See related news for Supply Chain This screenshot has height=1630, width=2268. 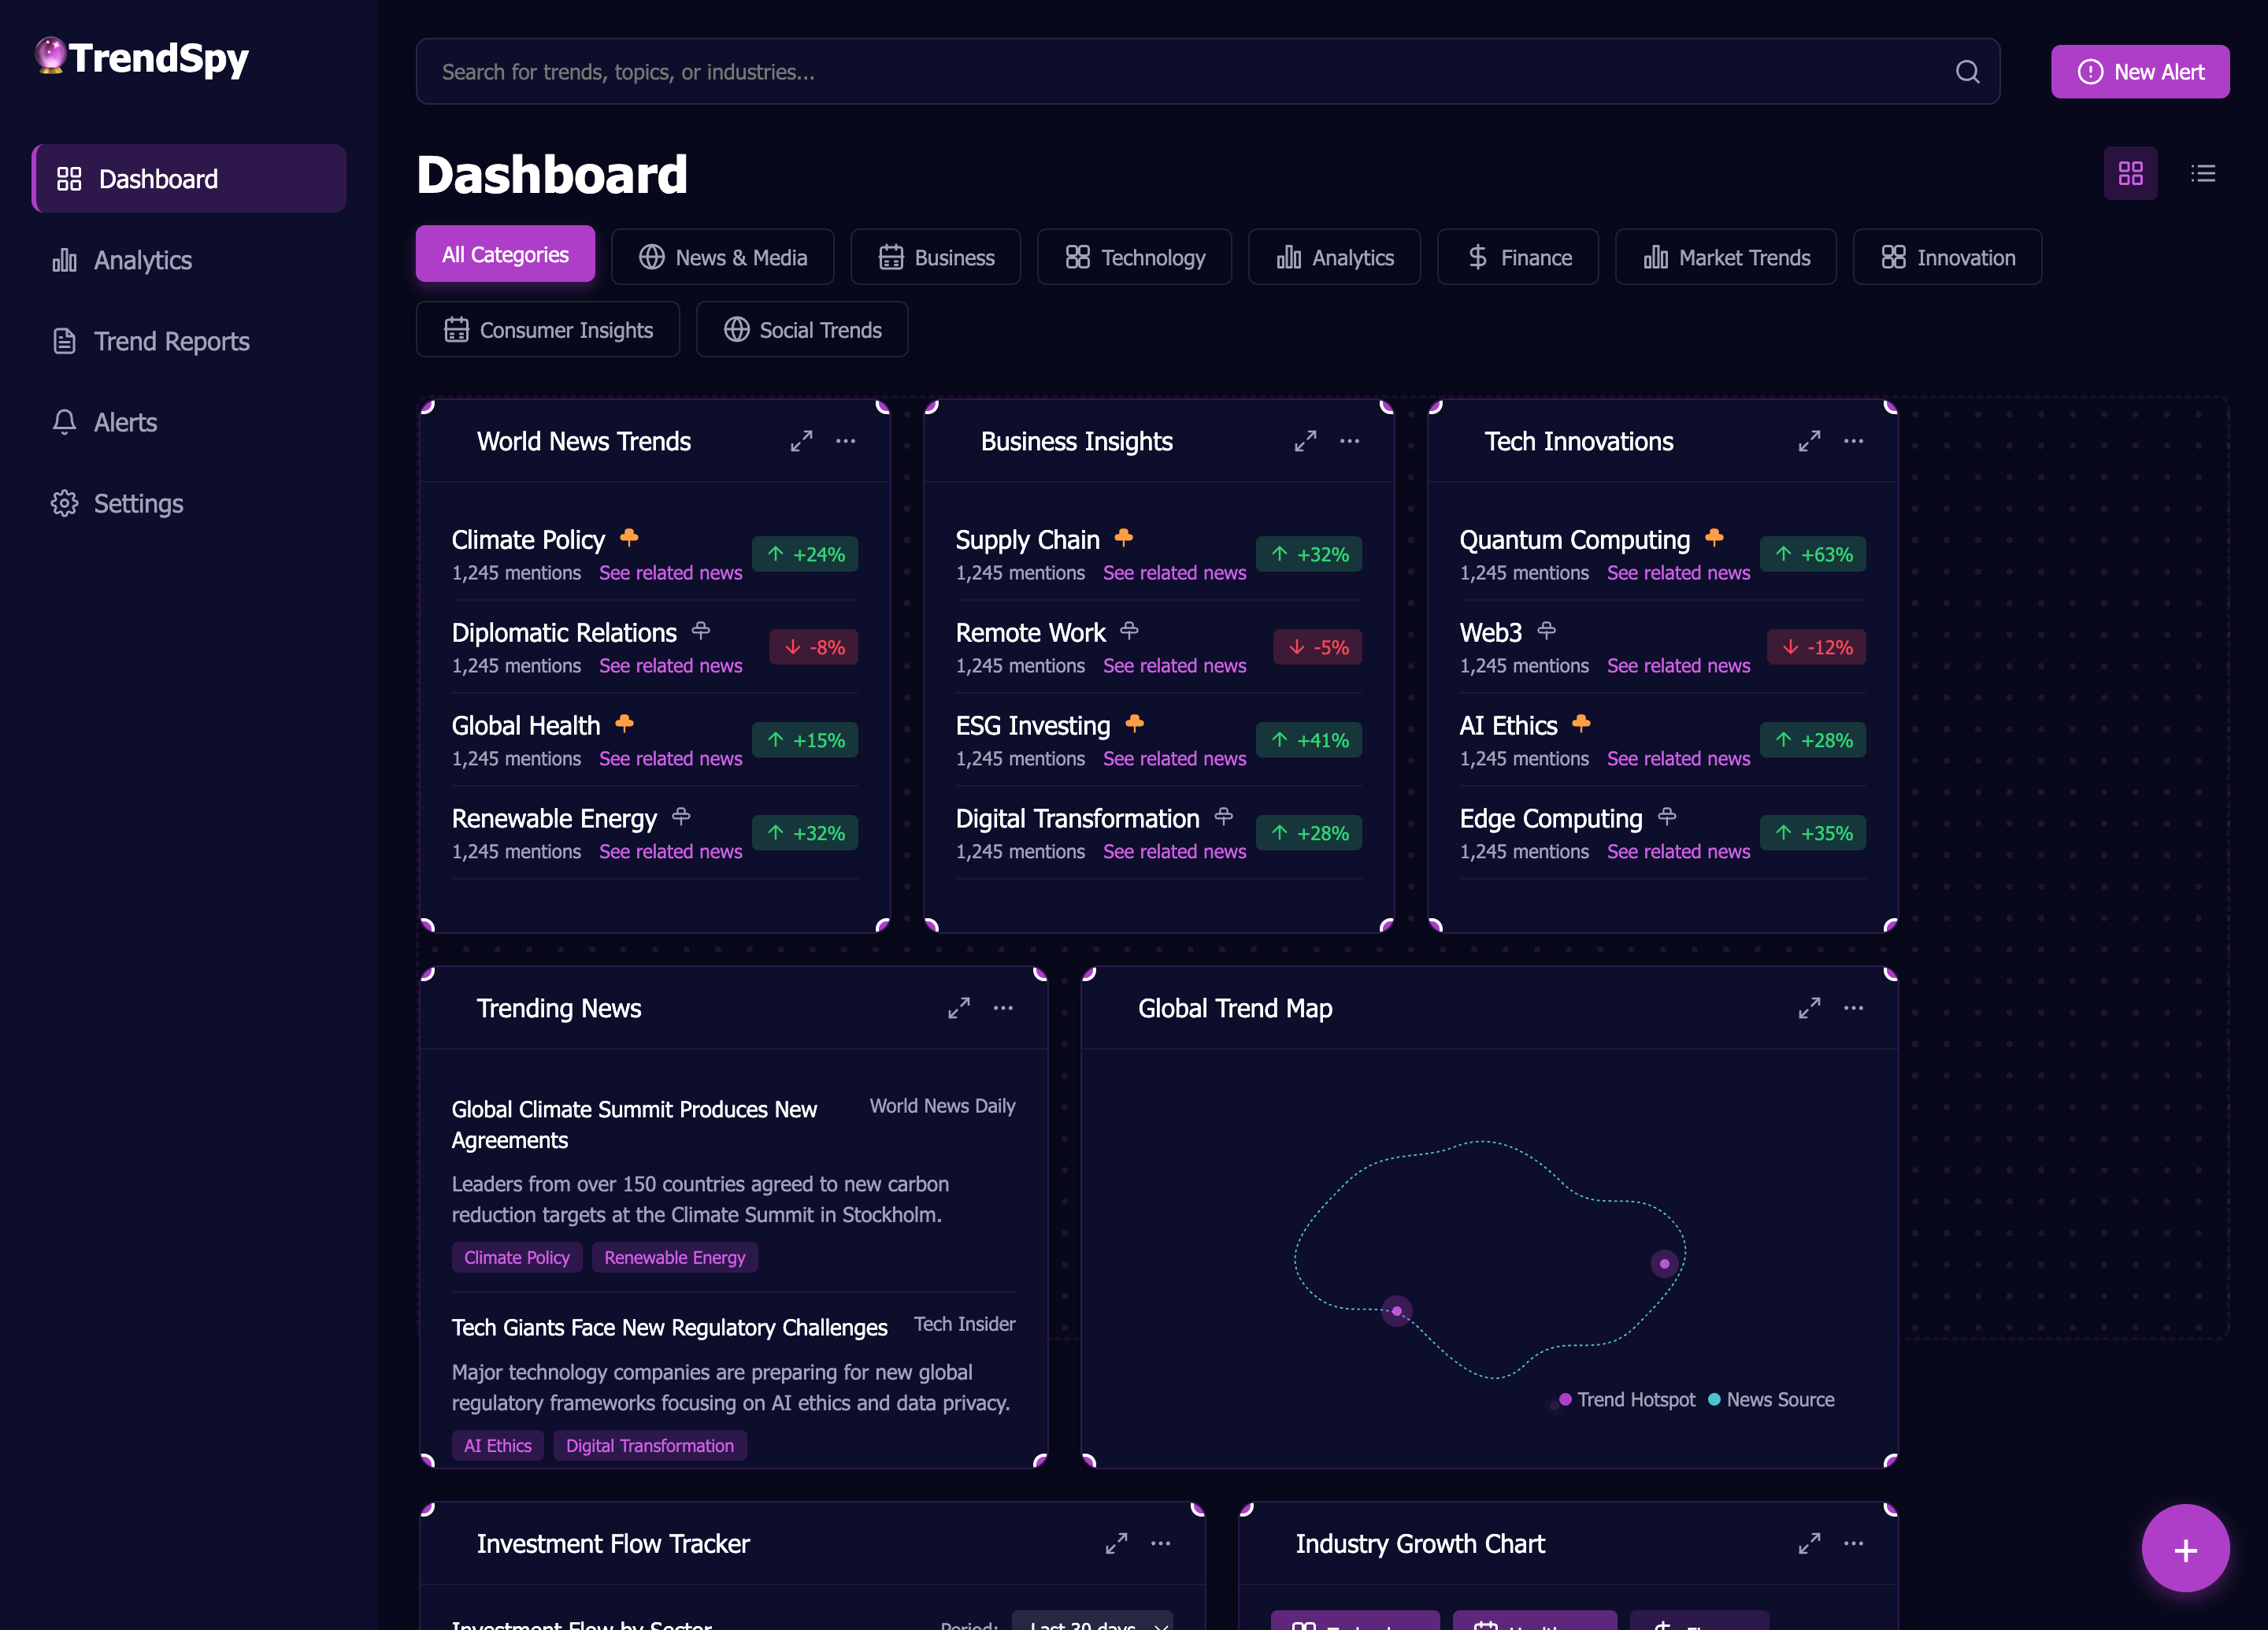tap(1174, 572)
